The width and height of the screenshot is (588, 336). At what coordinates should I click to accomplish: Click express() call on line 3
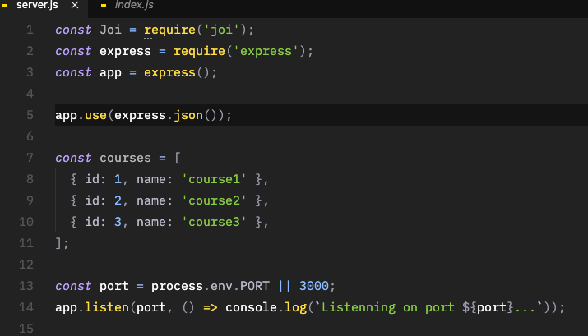pos(177,72)
